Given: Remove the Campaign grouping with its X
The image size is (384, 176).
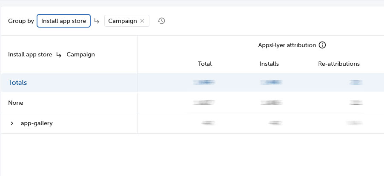Looking at the screenshot, I should (x=142, y=21).
